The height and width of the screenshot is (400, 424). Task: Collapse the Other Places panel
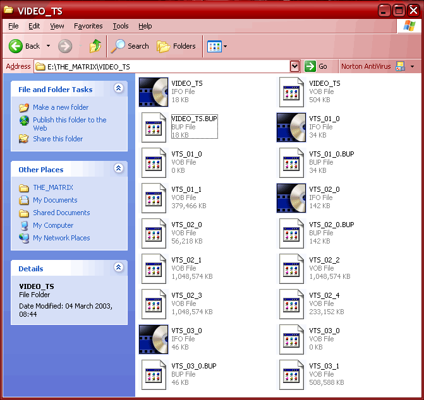click(x=118, y=168)
